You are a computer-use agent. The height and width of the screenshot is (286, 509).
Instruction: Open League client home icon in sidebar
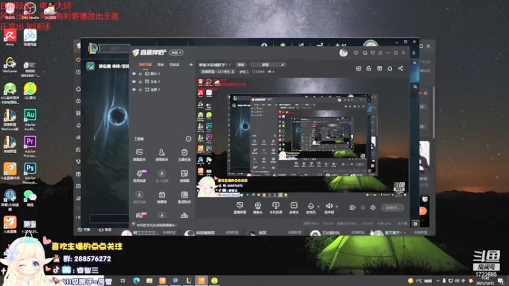pyautogui.click(x=78, y=89)
